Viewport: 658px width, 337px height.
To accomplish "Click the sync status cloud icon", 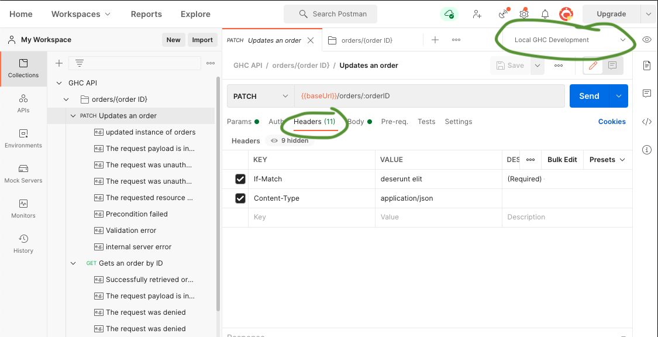I will tap(449, 13).
